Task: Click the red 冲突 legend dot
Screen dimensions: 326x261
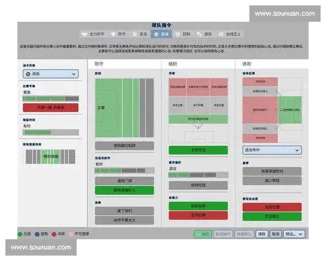Action: point(54,234)
